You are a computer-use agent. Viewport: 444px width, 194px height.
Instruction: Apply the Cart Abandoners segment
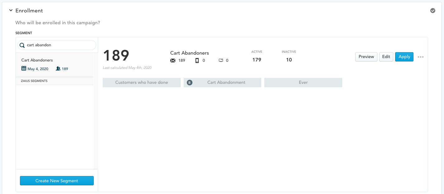404,57
